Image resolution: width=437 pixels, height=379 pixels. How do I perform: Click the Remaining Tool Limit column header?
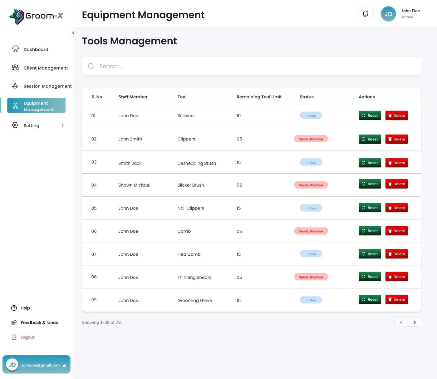tap(259, 97)
